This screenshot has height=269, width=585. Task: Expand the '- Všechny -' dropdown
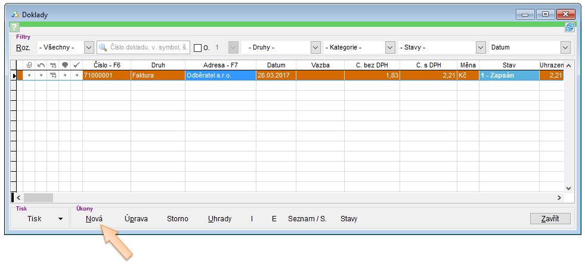(x=89, y=47)
